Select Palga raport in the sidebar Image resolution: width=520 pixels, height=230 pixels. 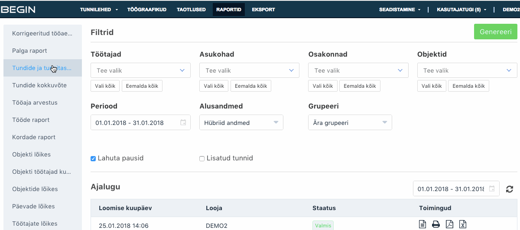point(29,51)
